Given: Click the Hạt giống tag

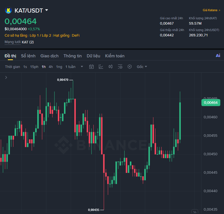Looking at the screenshot, I should [x=61, y=36].
